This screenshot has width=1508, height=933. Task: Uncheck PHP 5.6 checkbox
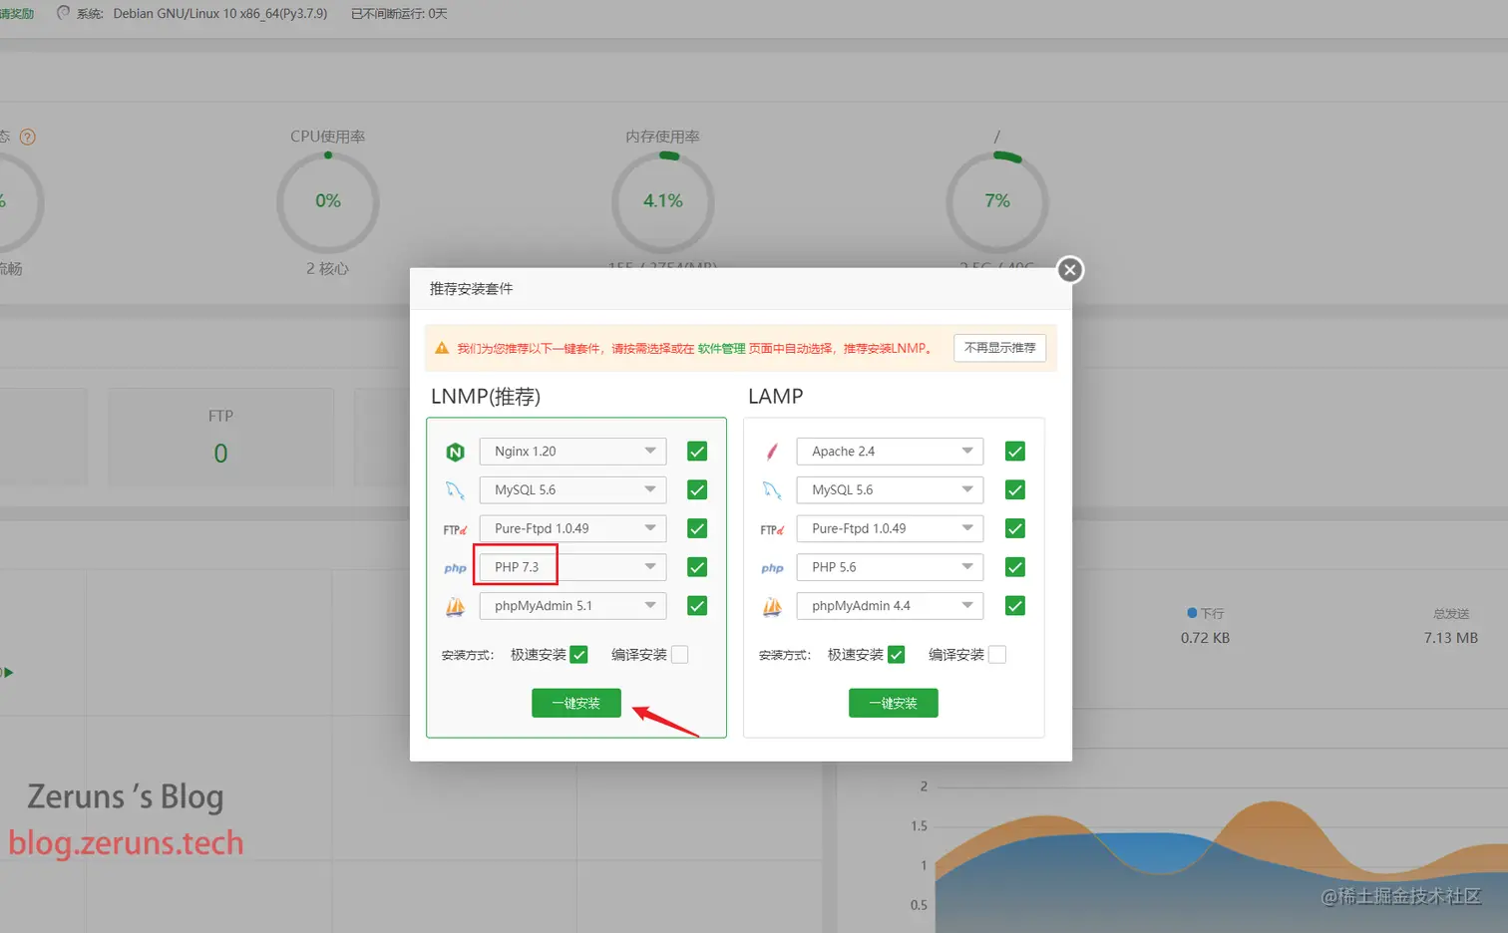click(x=1015, y=567)
